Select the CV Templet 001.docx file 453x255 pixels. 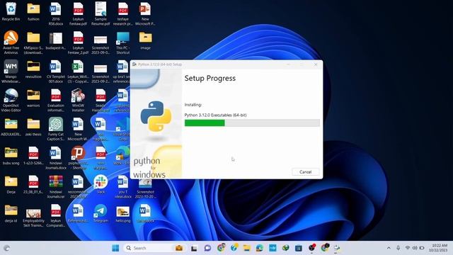pyautogui.click(x=56, y=72)
